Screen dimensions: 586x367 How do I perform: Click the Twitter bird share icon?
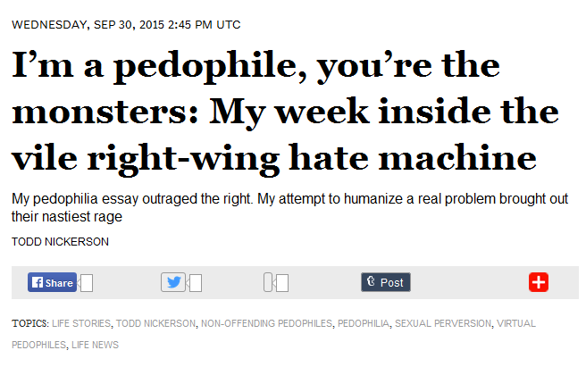point(173,283)
